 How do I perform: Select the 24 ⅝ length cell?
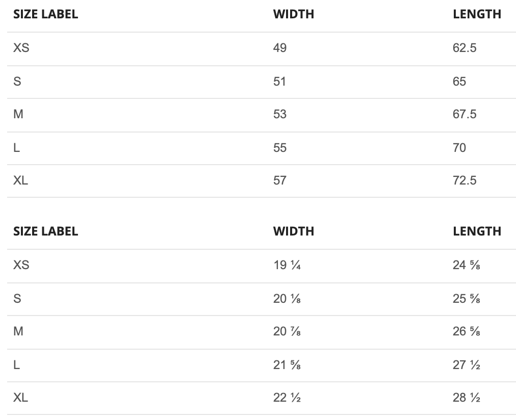tap(467, 265)
